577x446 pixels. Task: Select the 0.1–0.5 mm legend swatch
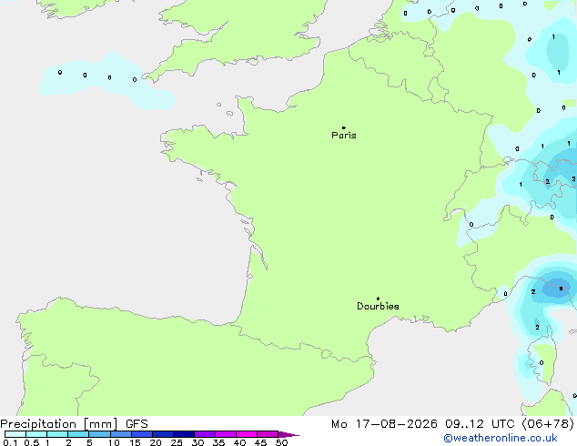coord(15,434)
